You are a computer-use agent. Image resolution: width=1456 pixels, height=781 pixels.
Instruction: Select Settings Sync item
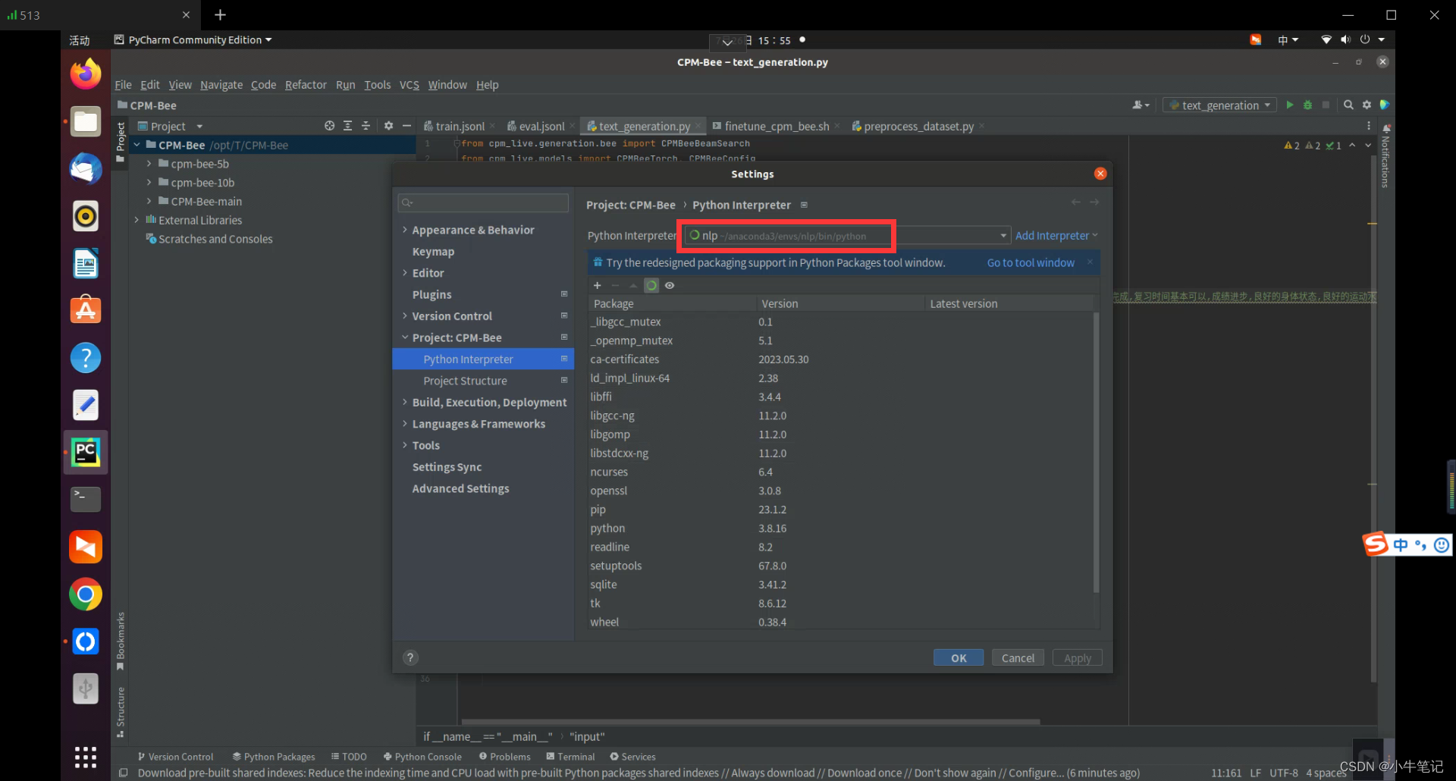pyautogui.click(x=447, y=468)
